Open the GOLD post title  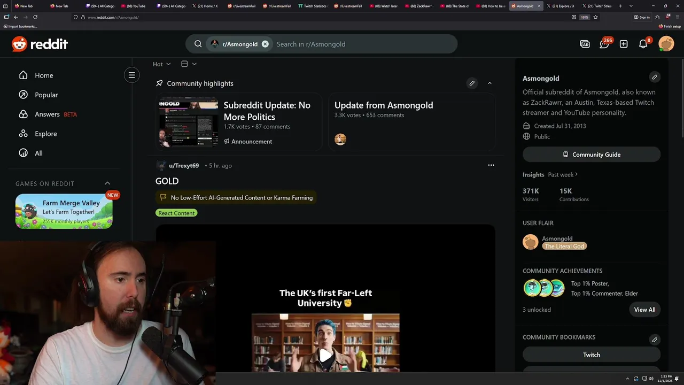(x=167, y=181)
